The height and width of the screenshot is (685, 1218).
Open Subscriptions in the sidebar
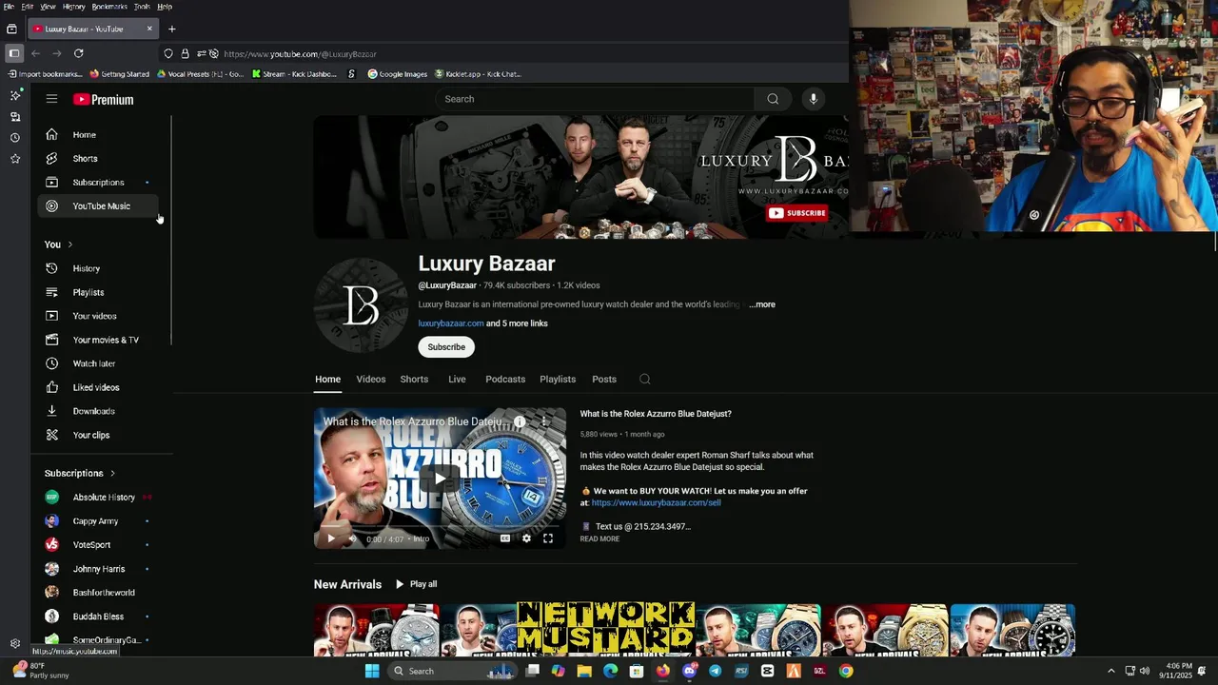pyautogui.click(x=99, y=183)
